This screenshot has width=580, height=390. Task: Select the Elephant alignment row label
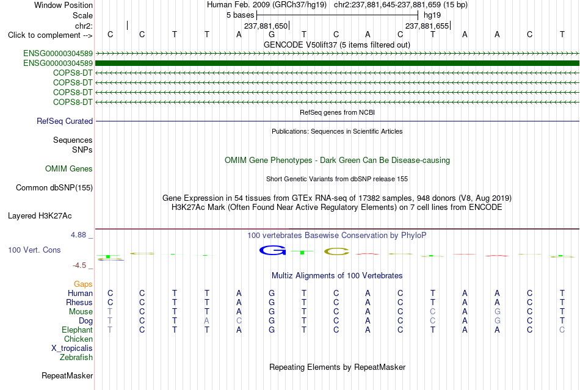(77, 330)
